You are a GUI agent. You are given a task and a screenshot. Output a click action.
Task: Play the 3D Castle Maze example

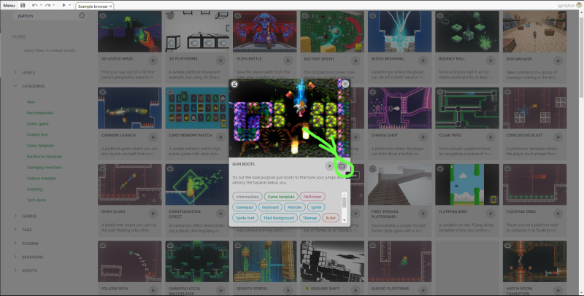point(153,61)
